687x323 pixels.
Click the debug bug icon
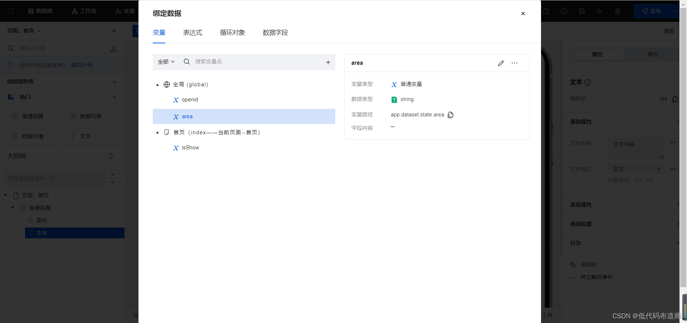(x=618, y=11)
